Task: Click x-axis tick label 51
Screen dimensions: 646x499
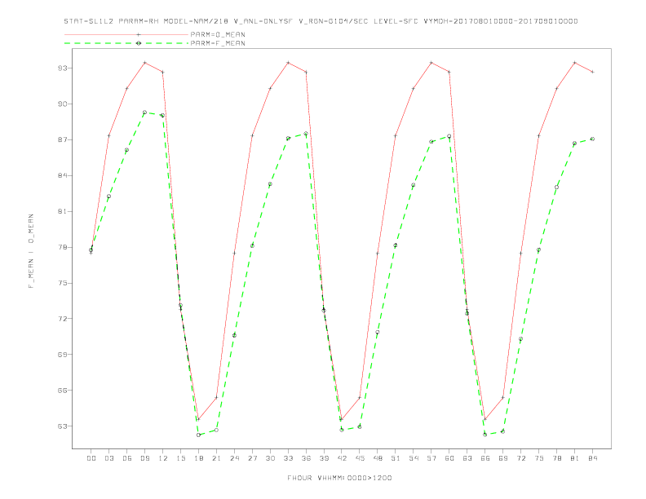Action: [396, 458]
